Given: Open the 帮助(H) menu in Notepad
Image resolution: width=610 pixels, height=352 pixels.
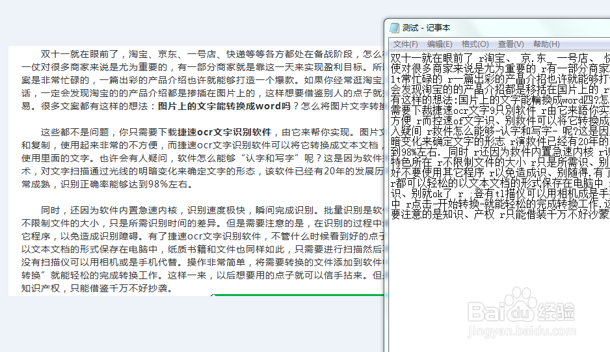Looking at the screenshot, I should tap(546, 44).
